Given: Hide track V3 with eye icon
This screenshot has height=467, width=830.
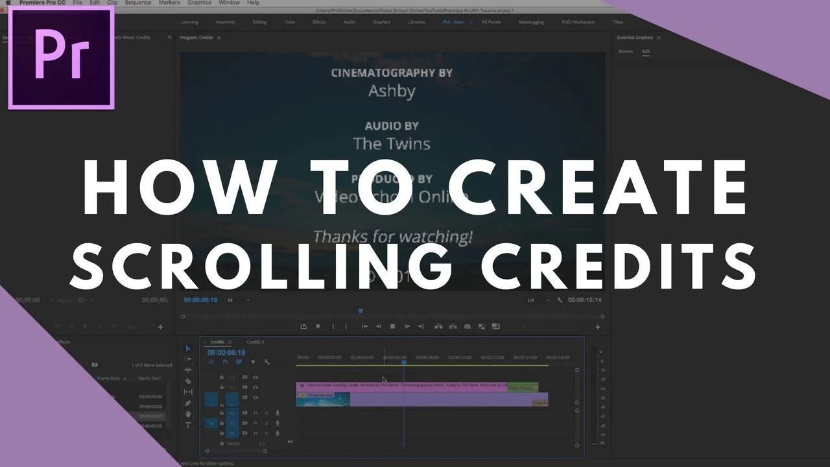Looking at the screenshot, I should [255, 377].
